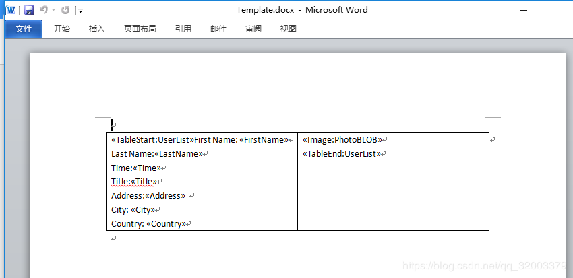The width and height of the screenshot is (573, 278).
Task: Open the undo history dropdown arrow
Action: [x=54, y=10]
